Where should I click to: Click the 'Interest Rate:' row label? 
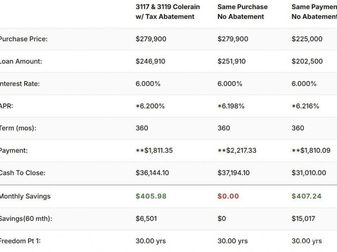[20, 84]
